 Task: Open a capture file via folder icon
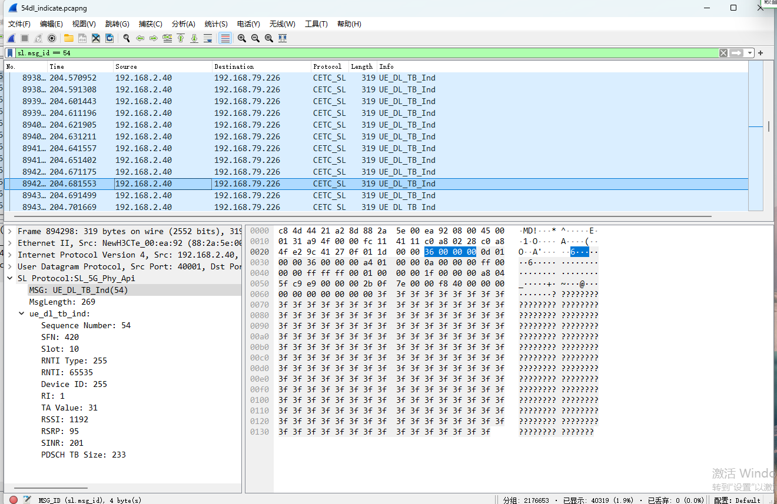click(x=69, y=38)
